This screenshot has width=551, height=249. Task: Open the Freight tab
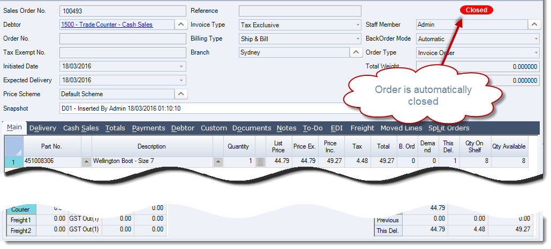(x=363, y=128)
